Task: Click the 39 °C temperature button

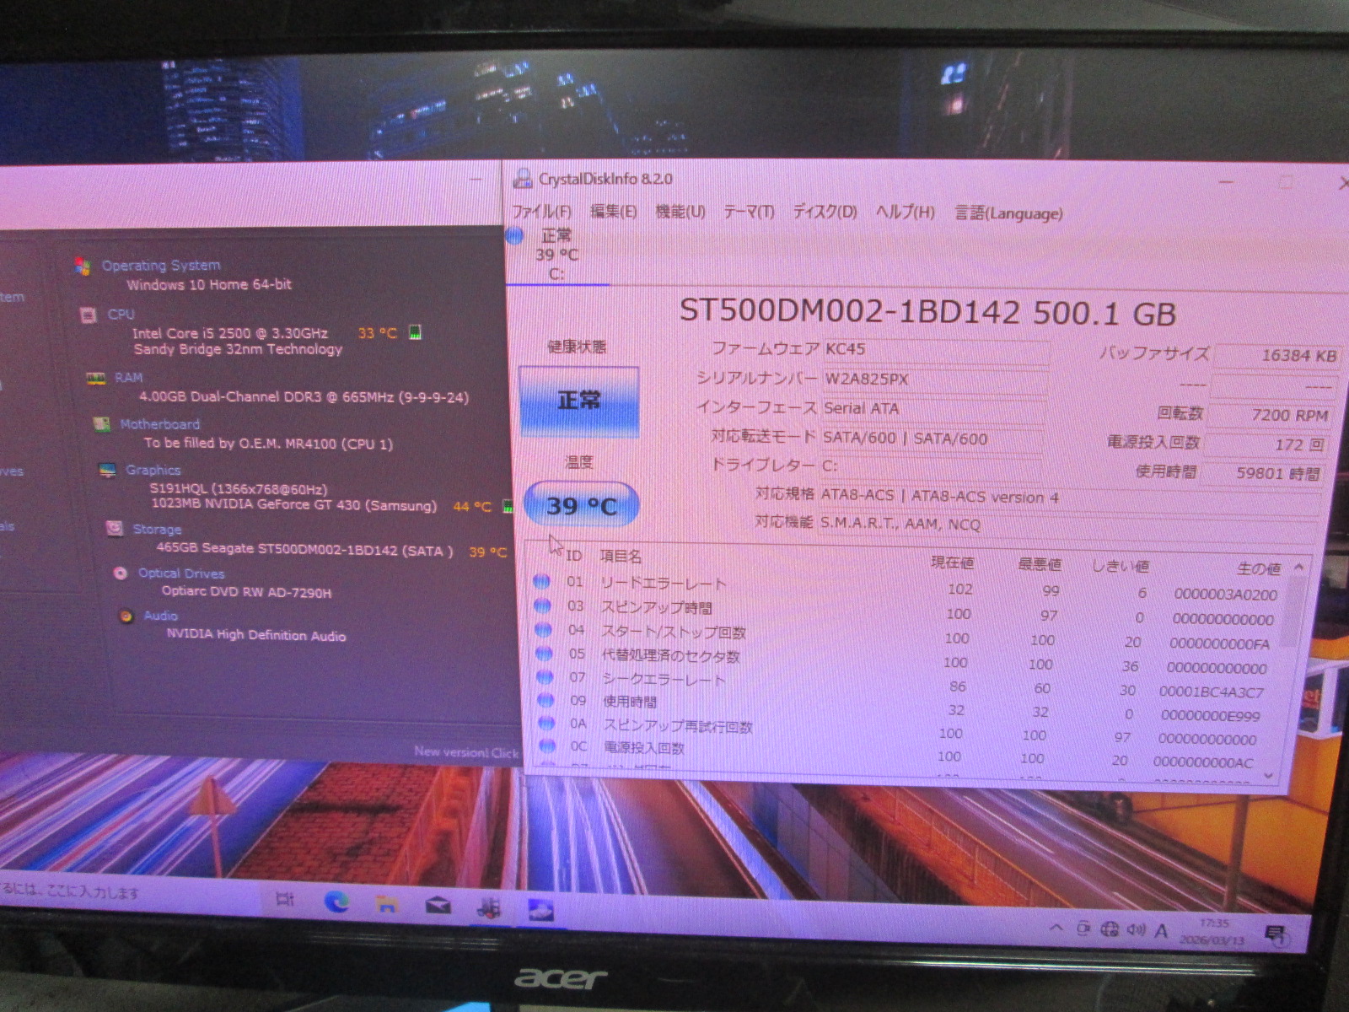Action: (581, 505)
